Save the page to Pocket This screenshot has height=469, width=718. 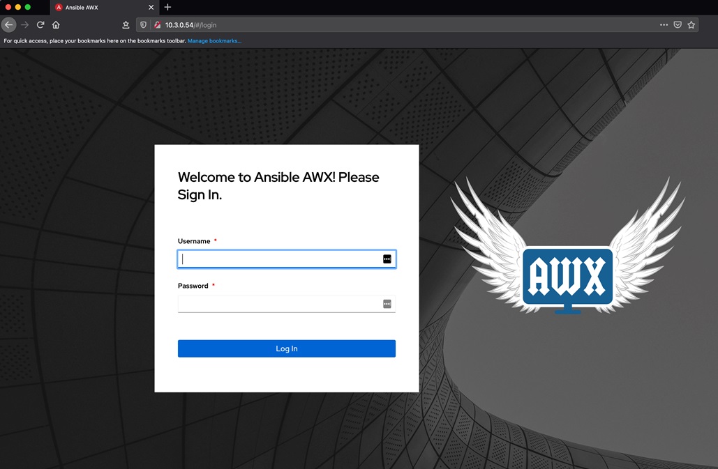[677, 24]
